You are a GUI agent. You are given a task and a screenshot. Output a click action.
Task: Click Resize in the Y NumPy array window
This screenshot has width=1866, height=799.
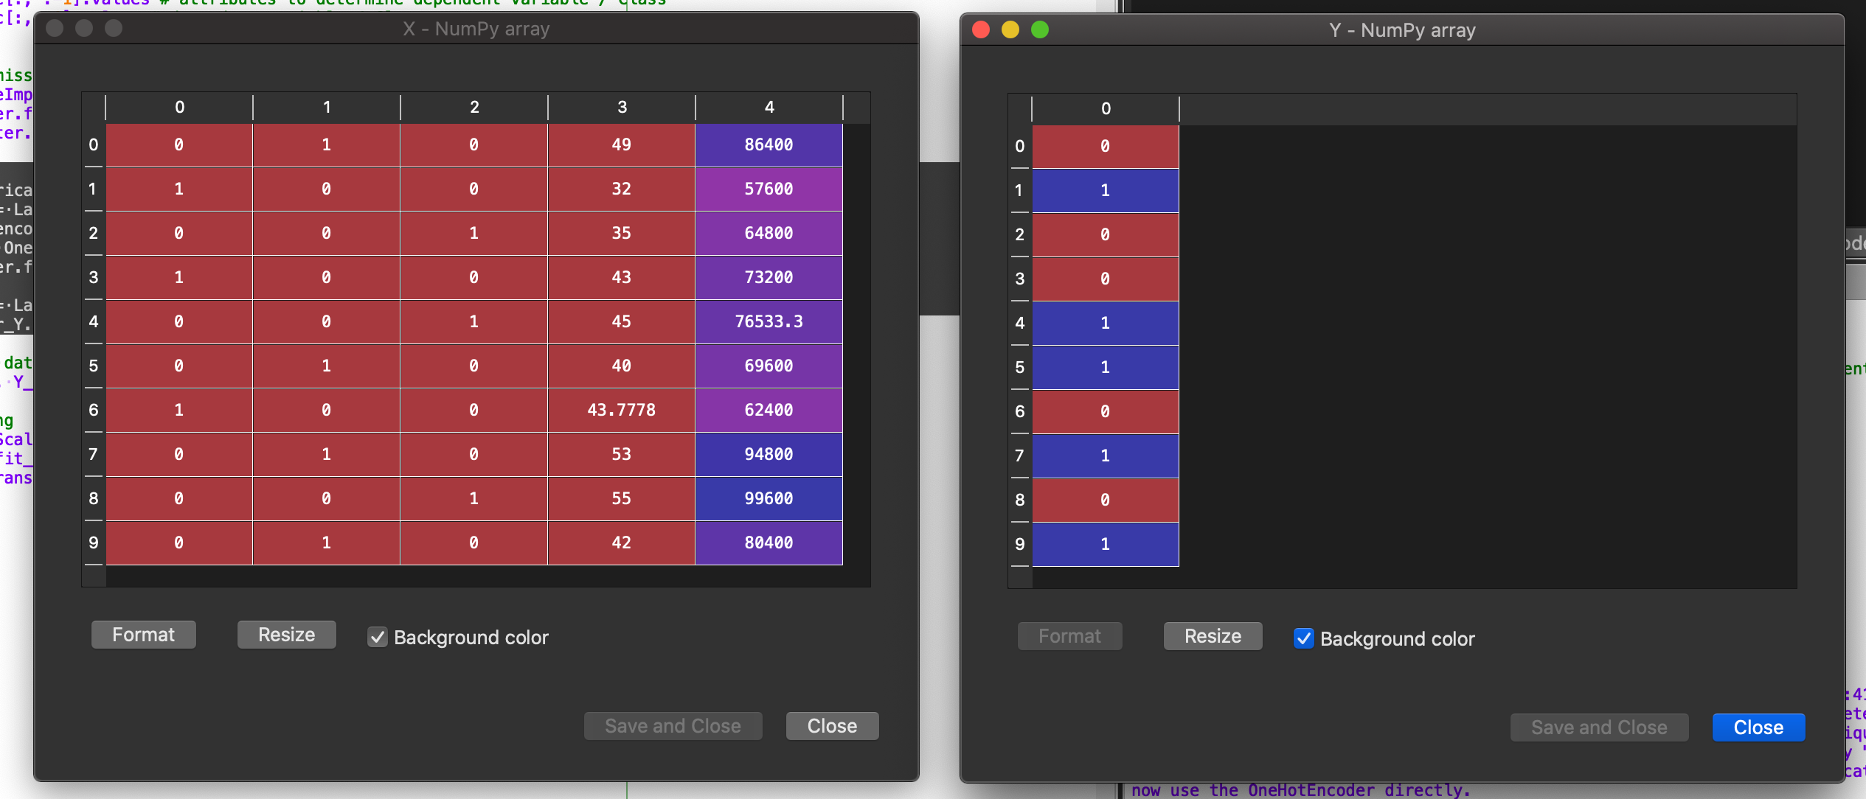[x=1212, y=636]
